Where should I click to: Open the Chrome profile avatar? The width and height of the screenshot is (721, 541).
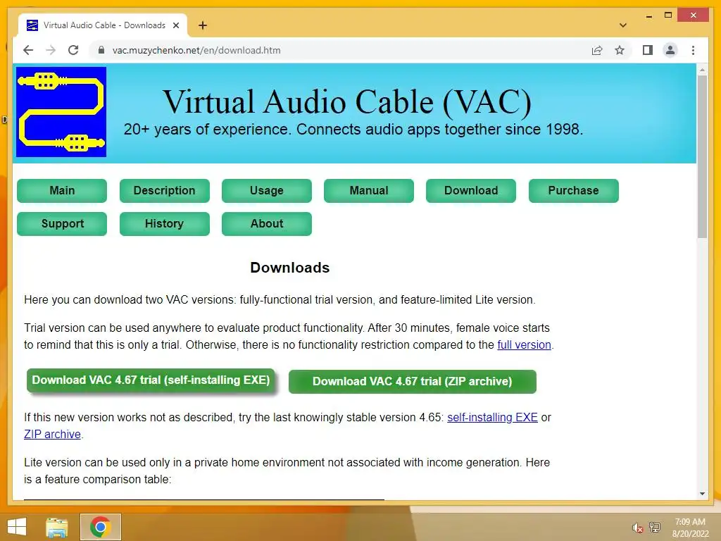[x=670, y=50]
